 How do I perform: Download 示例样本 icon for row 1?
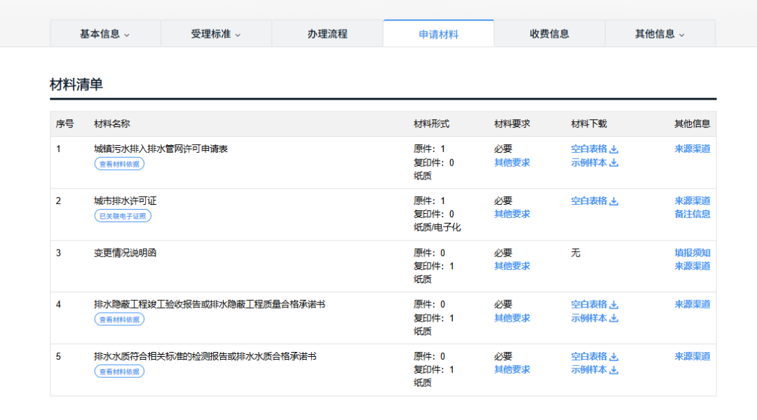[614, 163]
